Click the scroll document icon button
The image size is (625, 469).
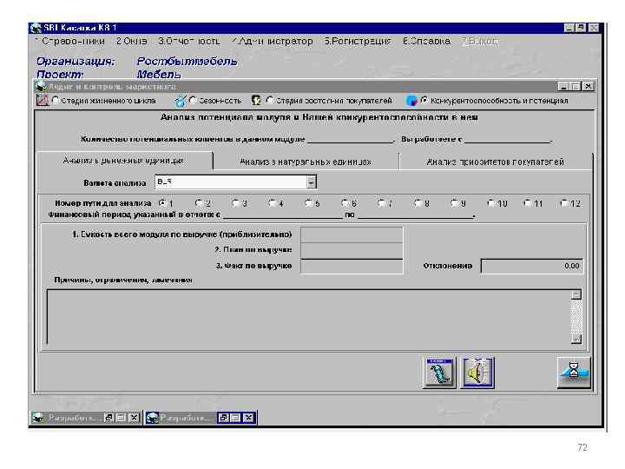pyautogui.click(x=439, y=373)
